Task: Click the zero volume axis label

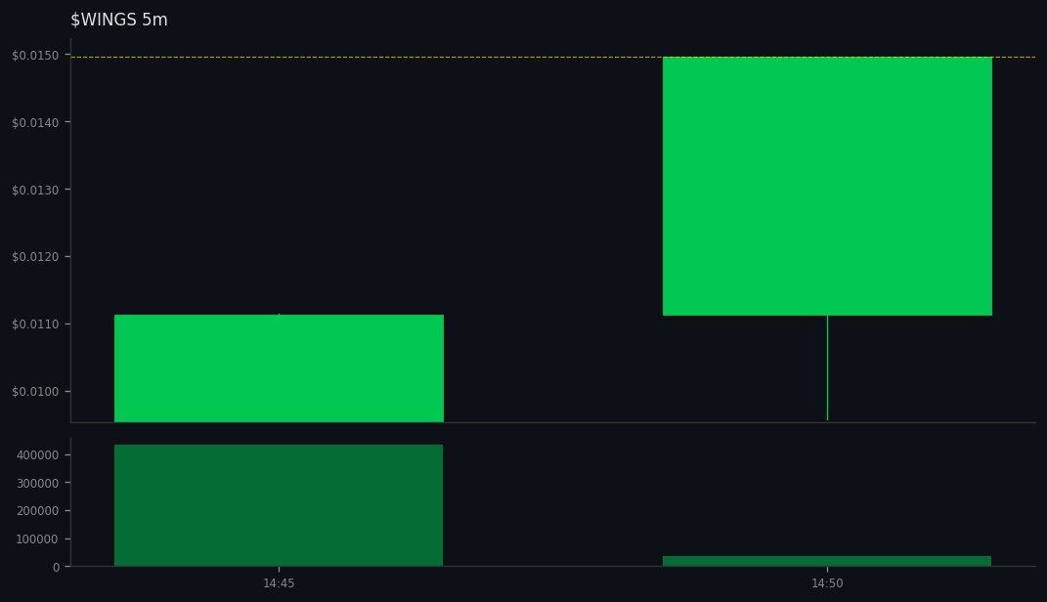Action: pyautogui.click(x=55, y=565)
